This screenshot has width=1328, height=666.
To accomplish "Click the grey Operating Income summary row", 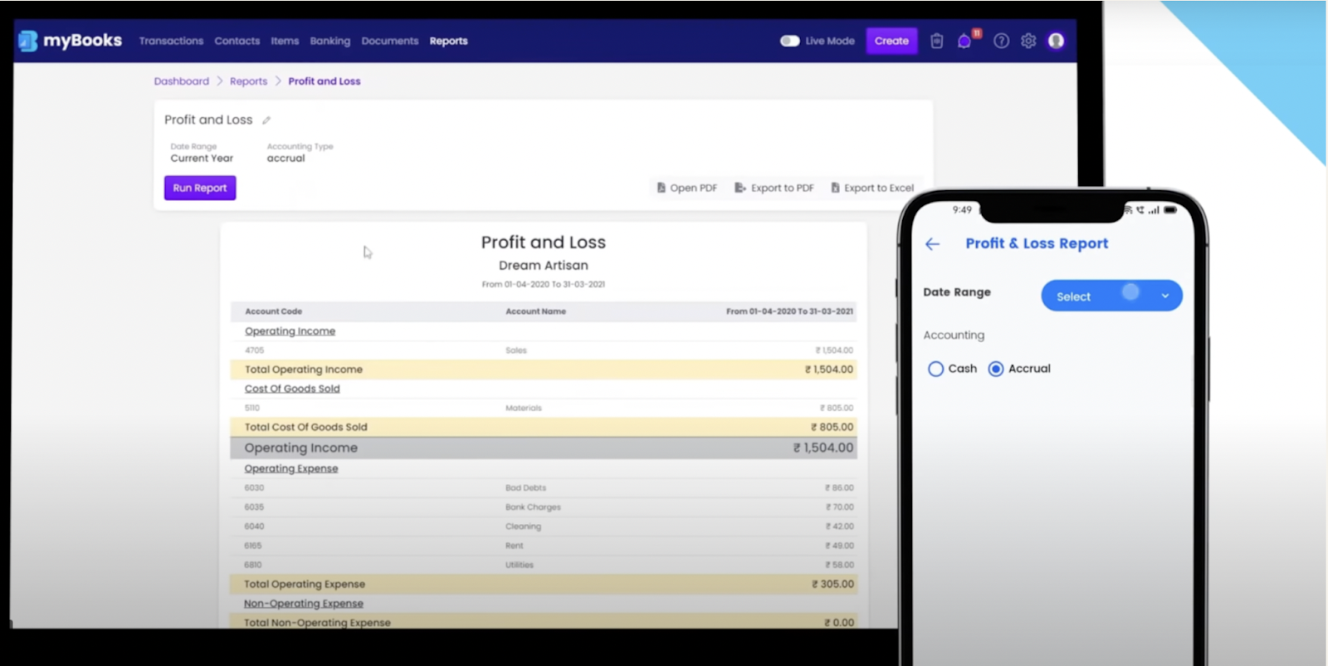I will pos(544,448).
